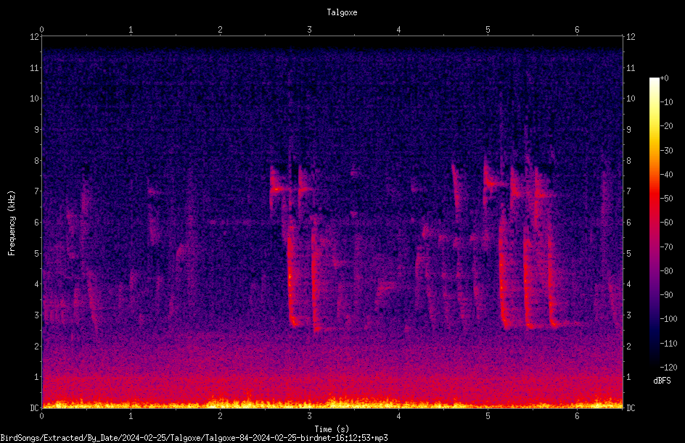Viewport: 685px width, 443px height.
Task: Click the bright call at 5.2 seconds
Action: click(x=504, y=279)
